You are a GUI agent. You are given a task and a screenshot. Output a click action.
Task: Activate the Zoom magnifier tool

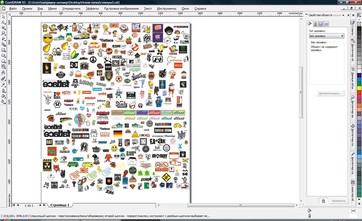click(4, 33)
